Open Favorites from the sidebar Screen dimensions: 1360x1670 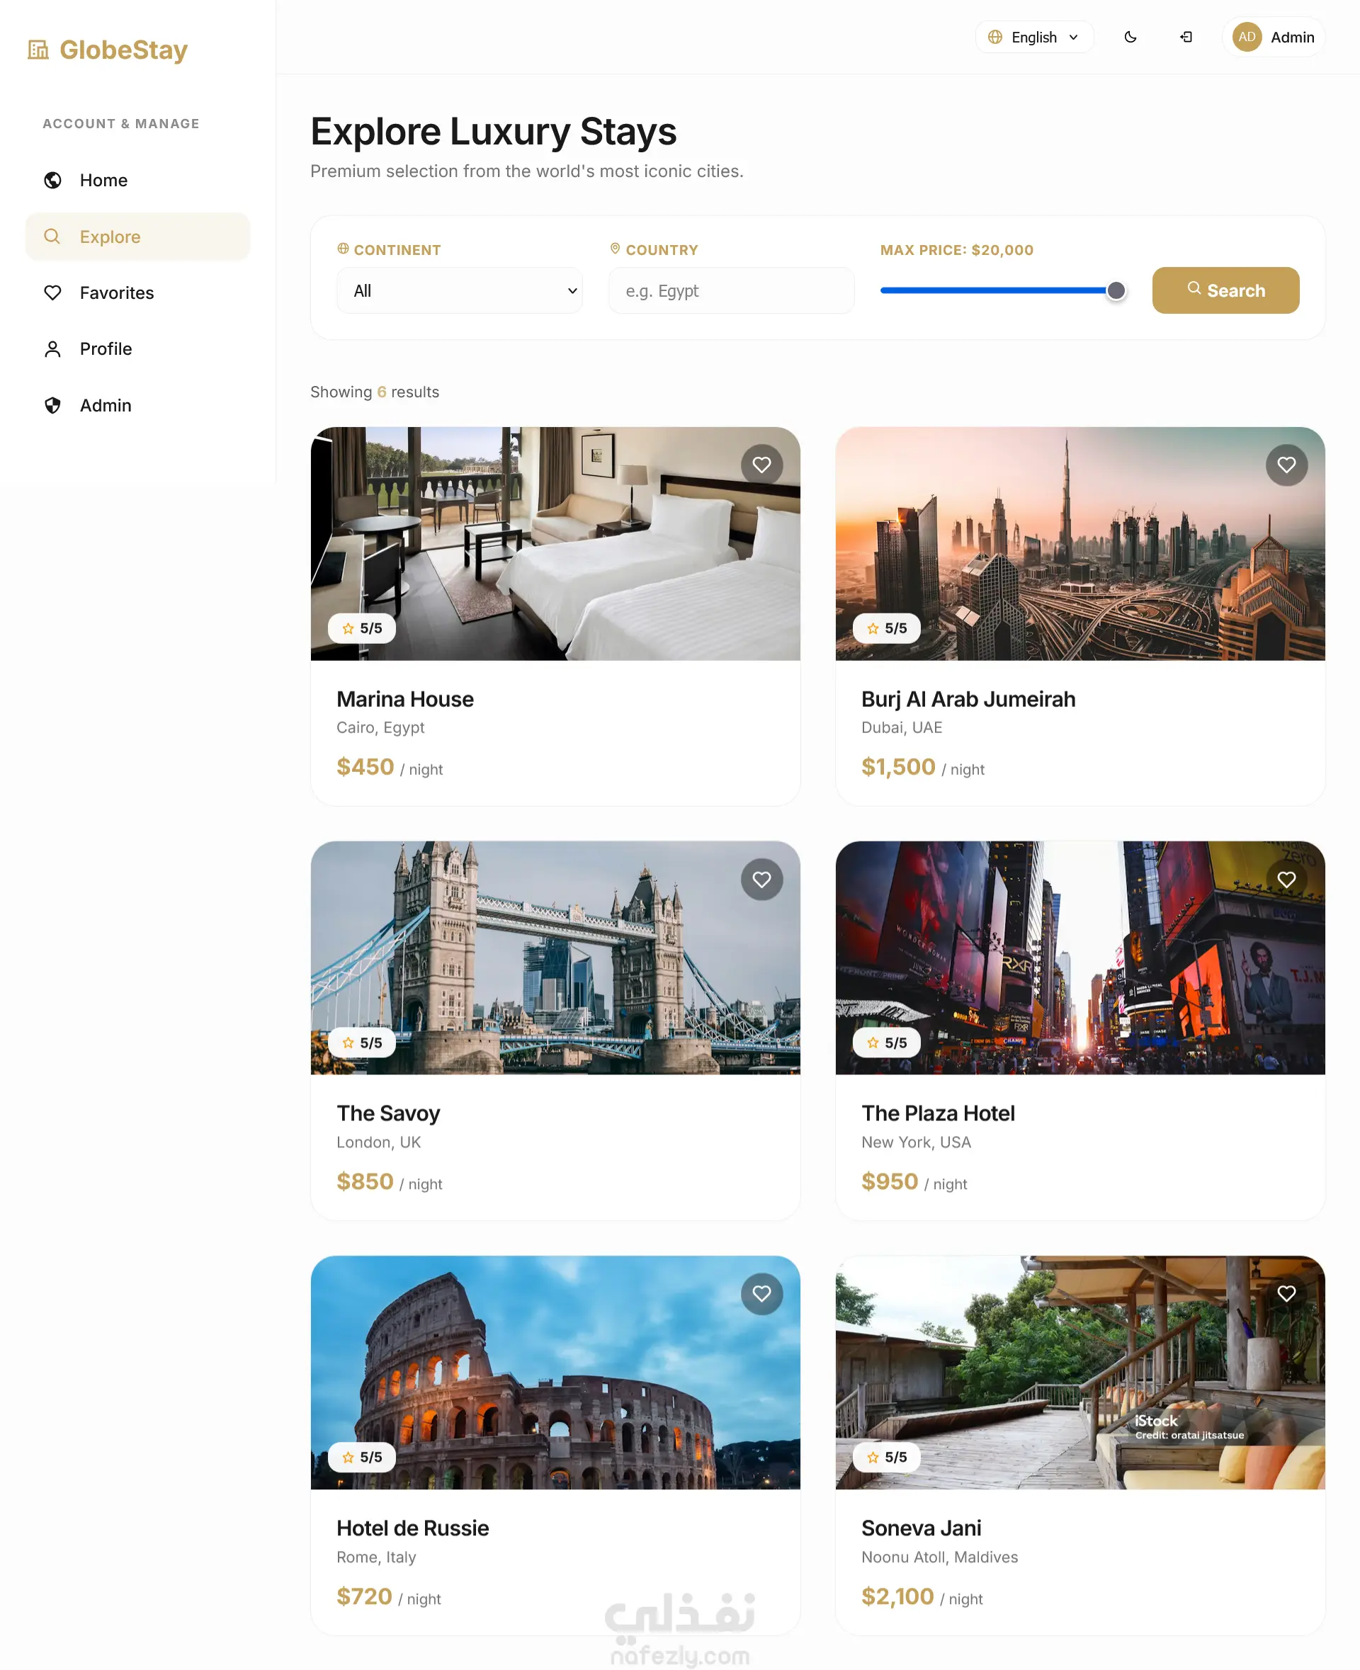pos(138,293)
